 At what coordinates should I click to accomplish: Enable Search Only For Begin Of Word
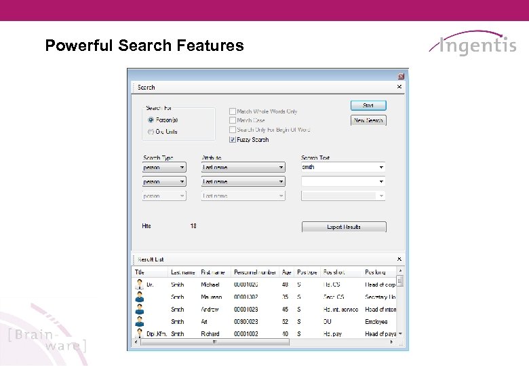click(x=233, y=130)
